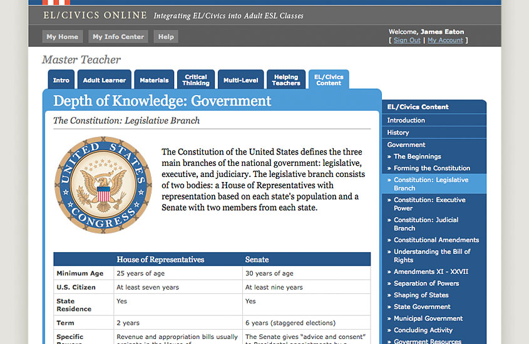Open the My Home page

click(63, 37)
